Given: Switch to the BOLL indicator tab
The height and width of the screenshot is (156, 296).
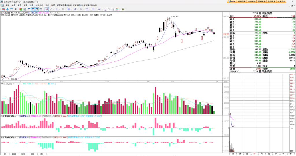Looking at the screenshot, I should click(x=14, y=154).
